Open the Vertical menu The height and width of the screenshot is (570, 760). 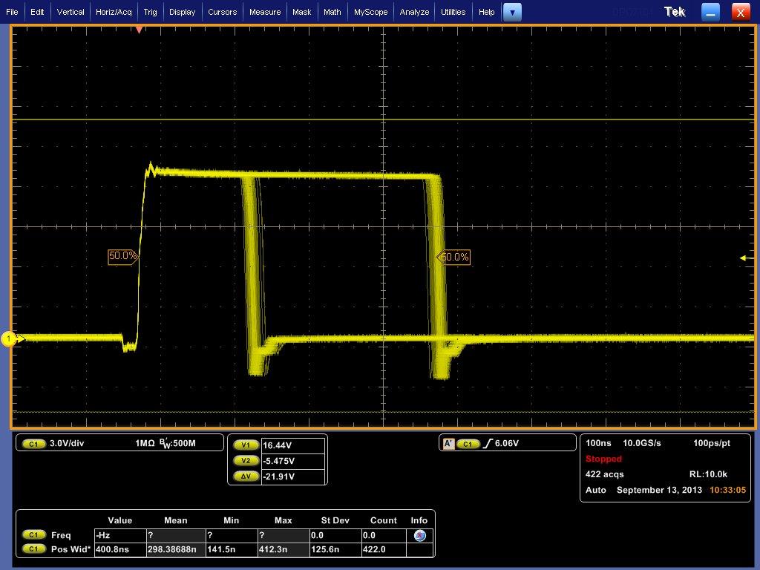71,12
